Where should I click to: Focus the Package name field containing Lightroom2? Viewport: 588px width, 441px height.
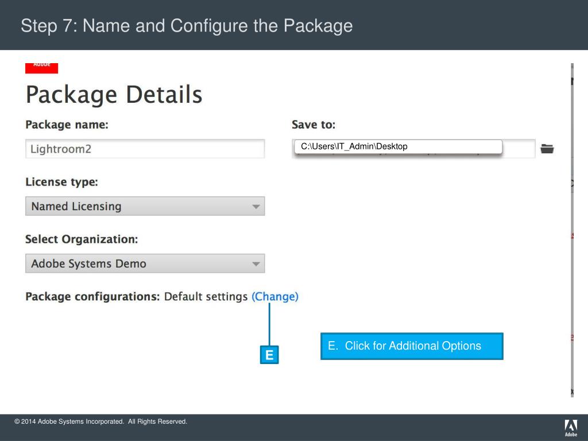point(145,149)
